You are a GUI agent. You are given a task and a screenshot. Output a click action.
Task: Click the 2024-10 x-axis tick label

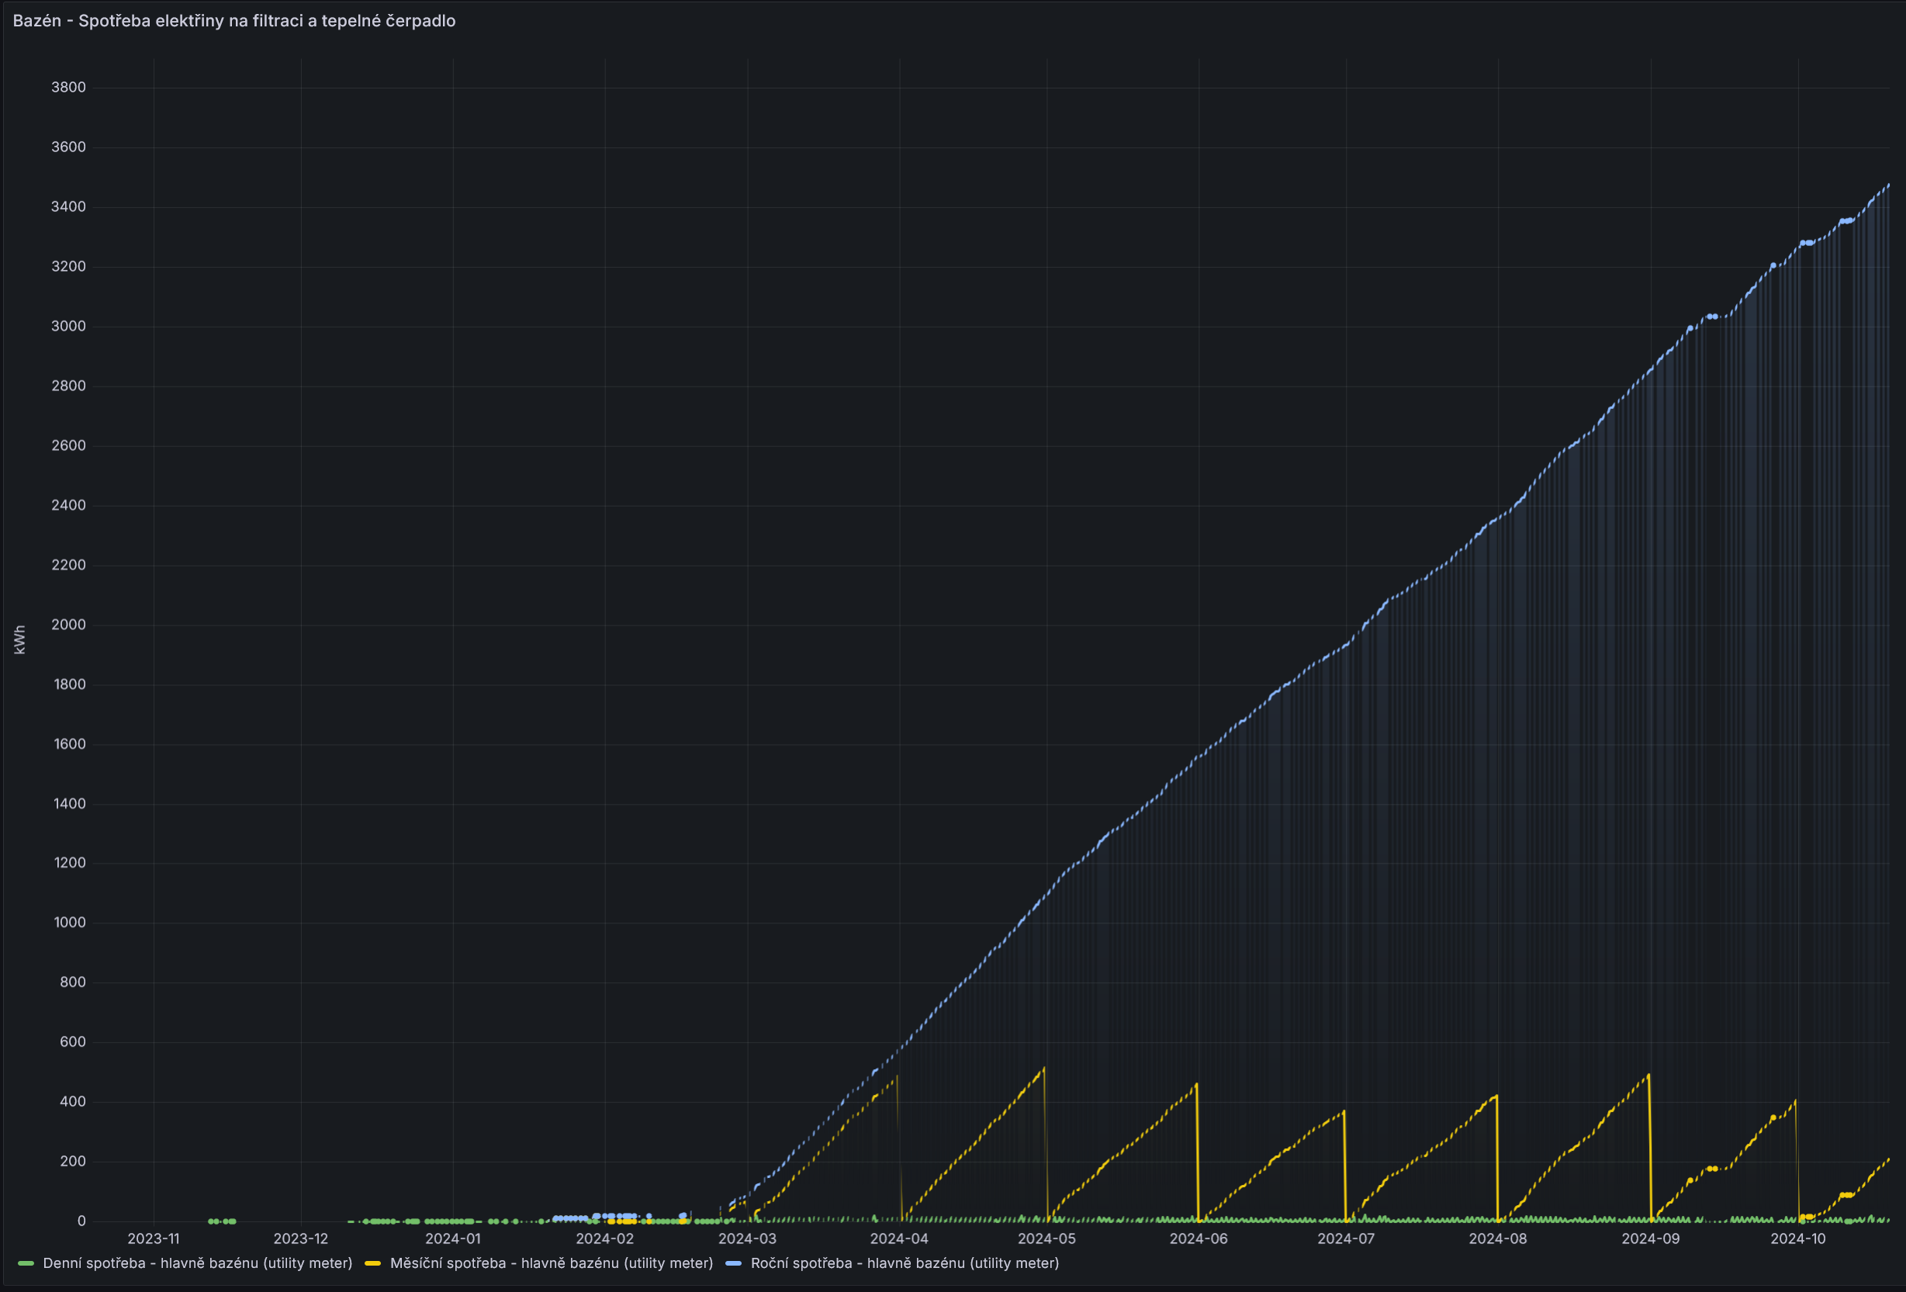(x=1797, y=1238)
